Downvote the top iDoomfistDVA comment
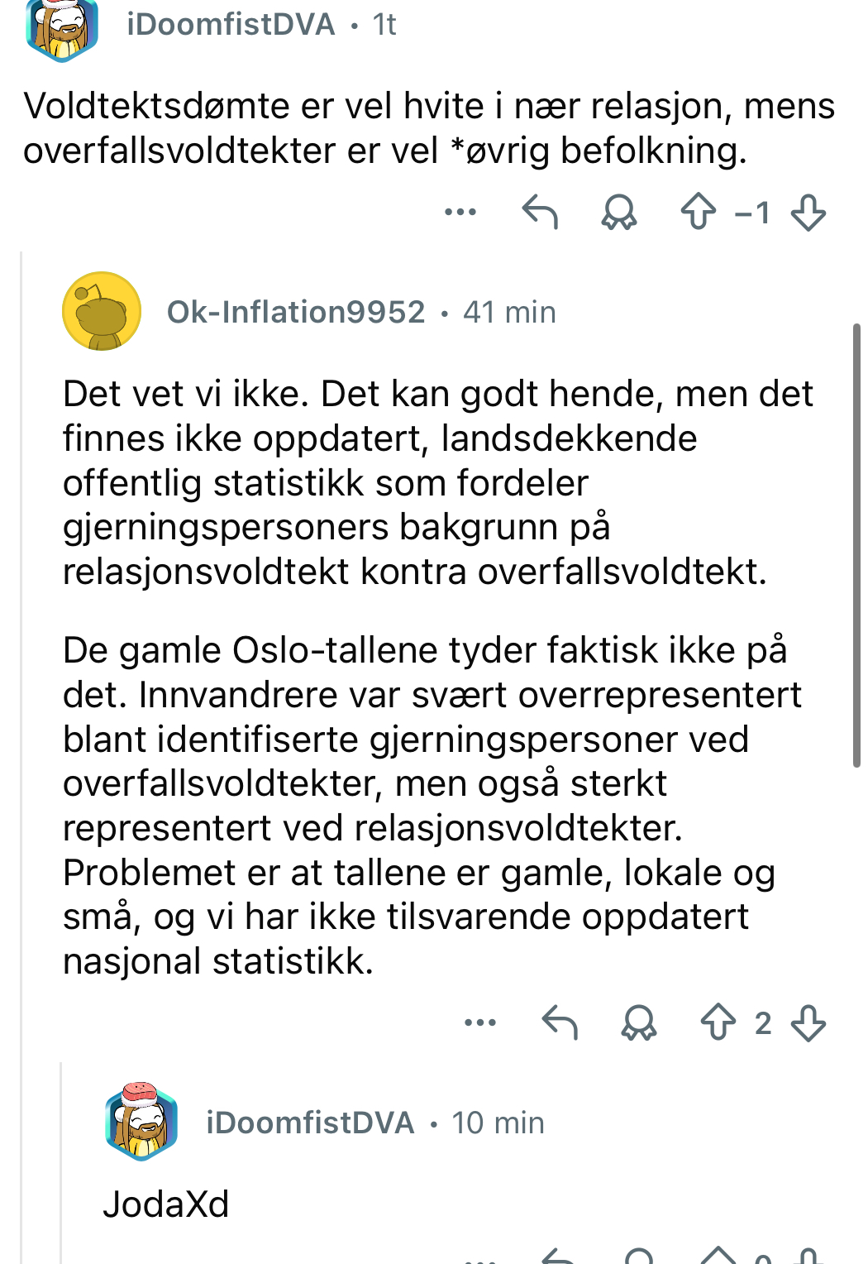This screenshot has height=1264, width=868. point(808,213)
